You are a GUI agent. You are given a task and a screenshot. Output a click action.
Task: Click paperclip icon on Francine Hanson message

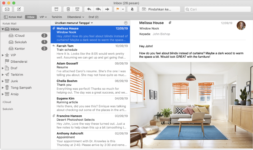click(54, 116)
